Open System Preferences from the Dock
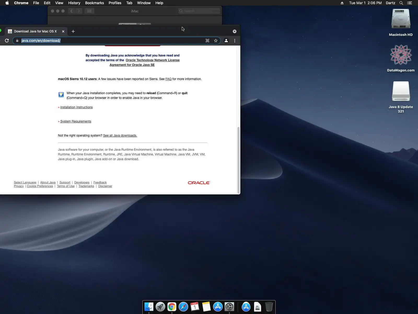This screenshot has width=418, height=314. tap(229, 307)
